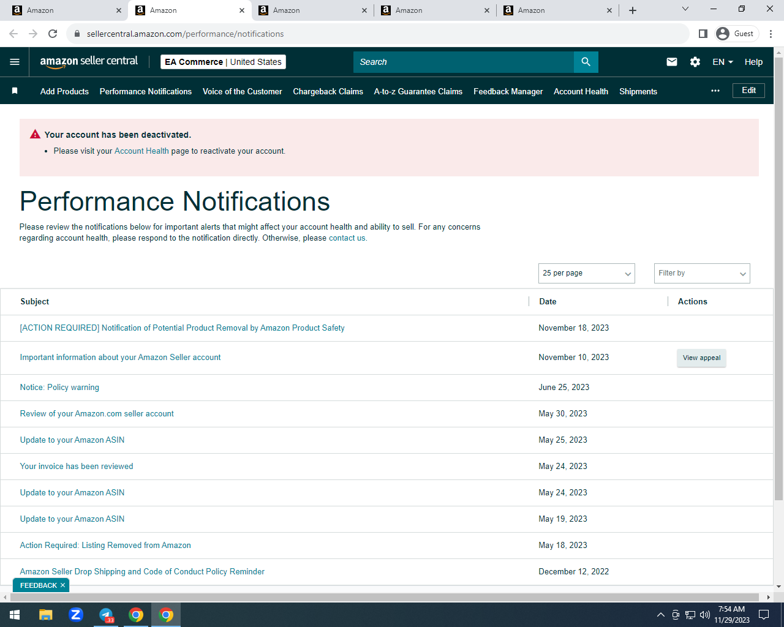Open Telegram from taskbar

pyautogui.click(x=106, y=615)
